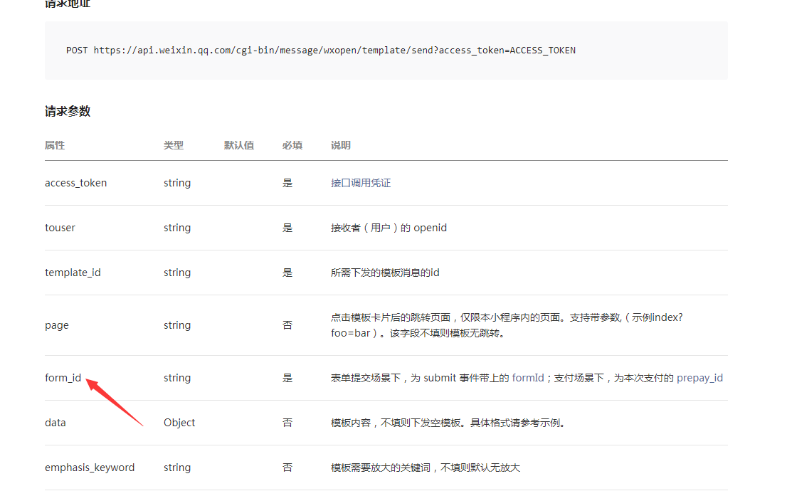Select the form_id attribute cell

63,378
